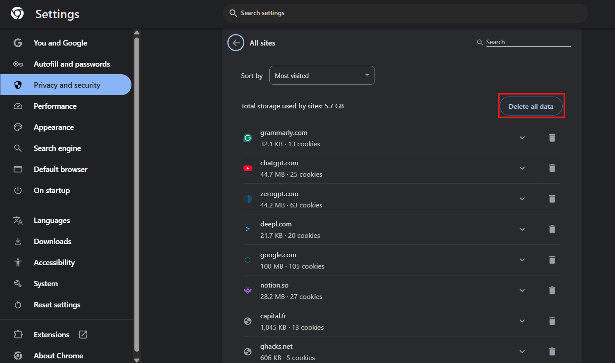Click the back arrow beside All sites
Viewport: 615px width, 363px height.
pyautogui.click(x=236, y=43)
